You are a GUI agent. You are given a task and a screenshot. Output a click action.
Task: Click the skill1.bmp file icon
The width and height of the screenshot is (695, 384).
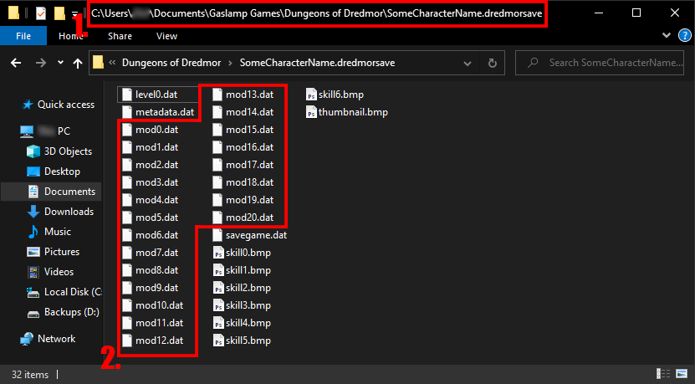217,270
